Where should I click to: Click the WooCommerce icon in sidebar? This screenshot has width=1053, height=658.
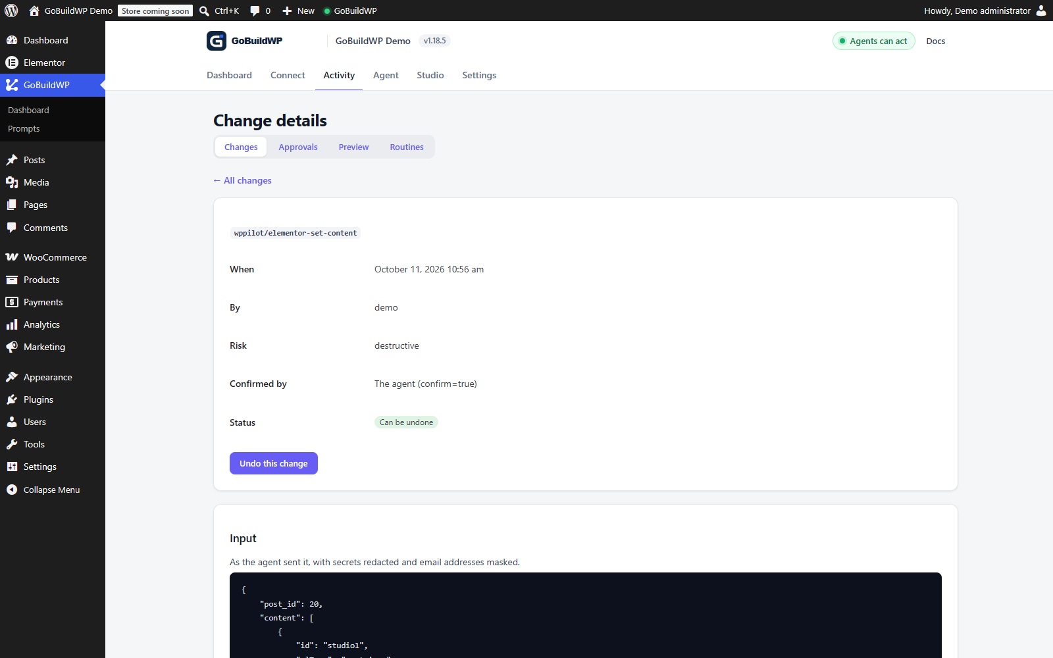point(12,257)
